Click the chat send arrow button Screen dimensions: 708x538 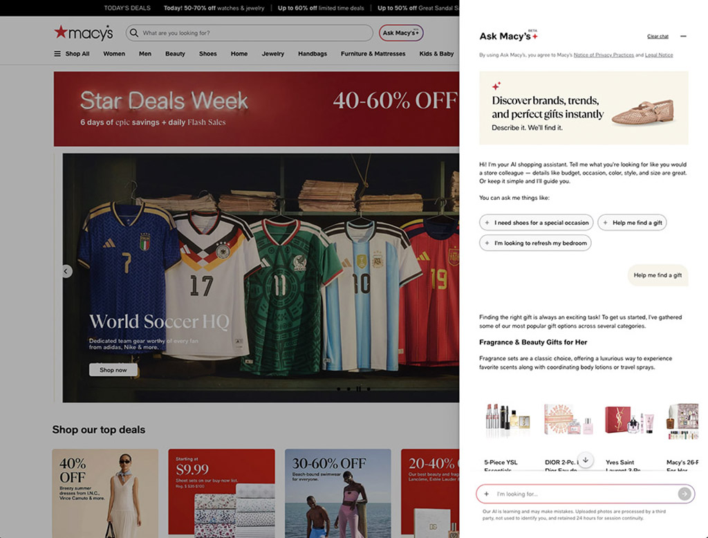[684, 494]
